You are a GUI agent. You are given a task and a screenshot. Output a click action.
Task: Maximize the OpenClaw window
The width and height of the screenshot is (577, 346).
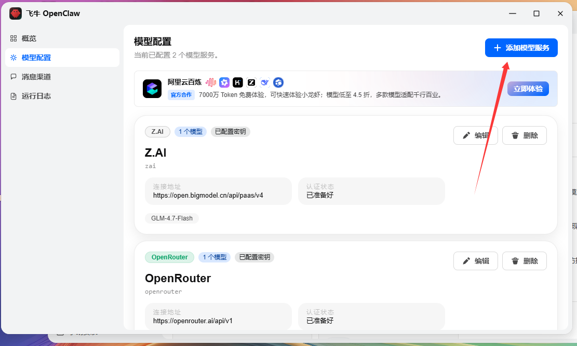click(536, 13)
